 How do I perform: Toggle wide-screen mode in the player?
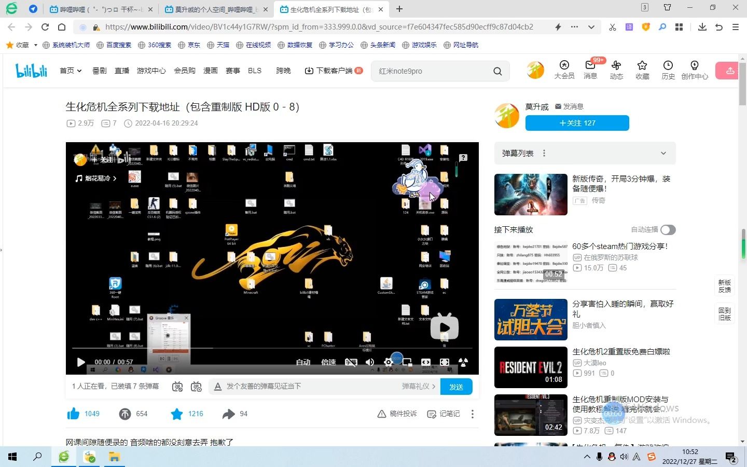426,362
